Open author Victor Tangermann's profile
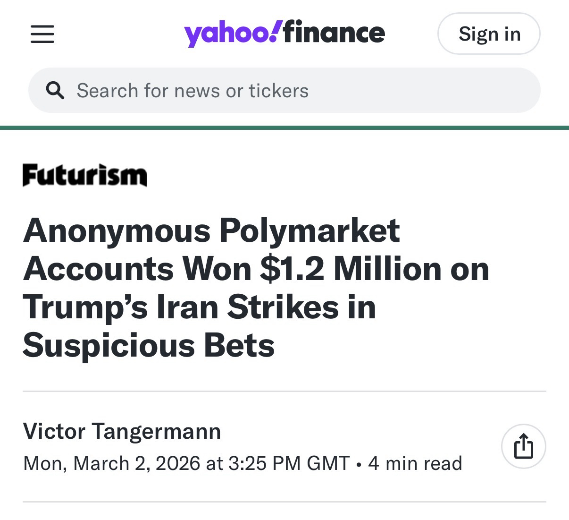This screenshot has width=569, height=520. (x=122, y=431)
